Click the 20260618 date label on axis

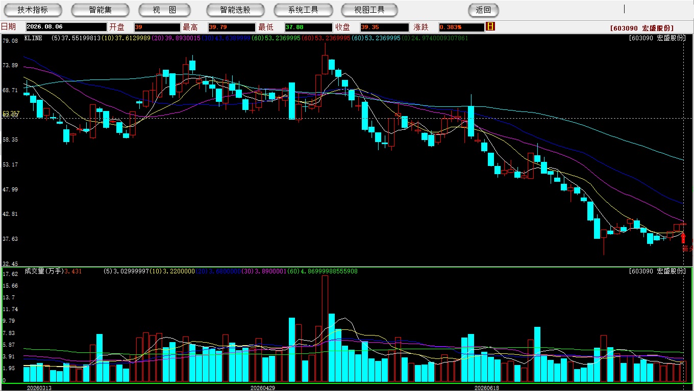[x=487, y=388]
